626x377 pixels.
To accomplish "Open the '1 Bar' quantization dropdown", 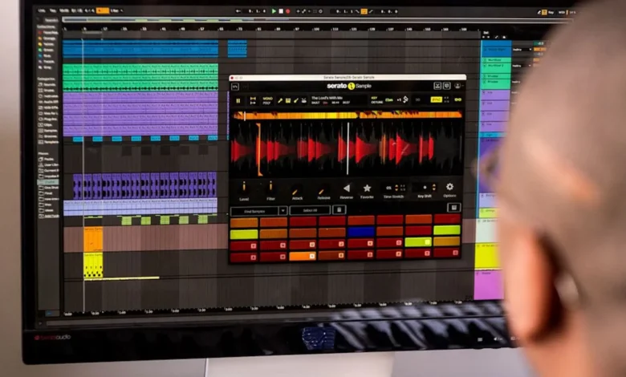I will click(116, 10).
